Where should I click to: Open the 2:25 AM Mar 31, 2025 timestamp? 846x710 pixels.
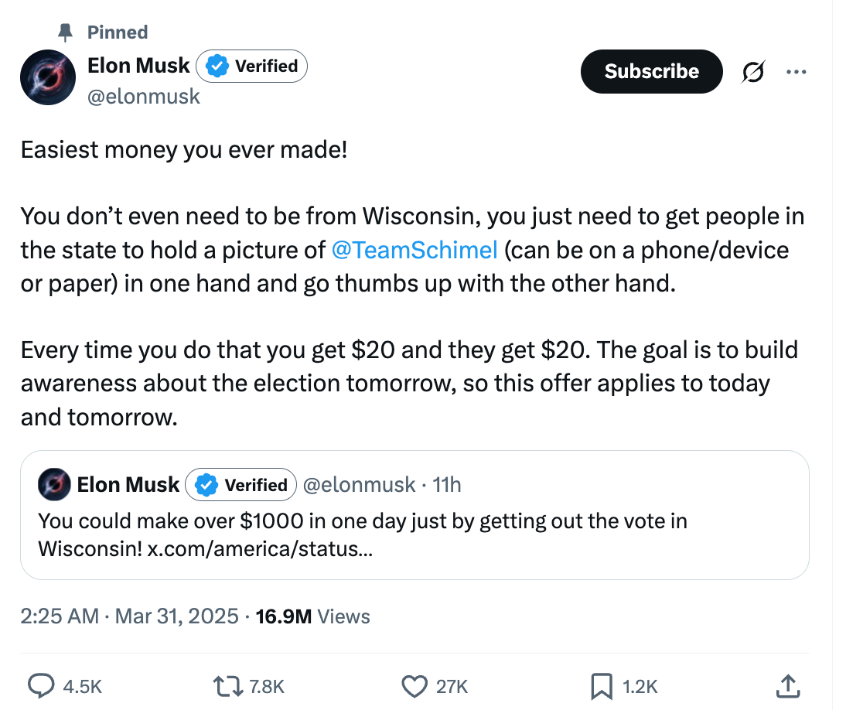[129, 616]
